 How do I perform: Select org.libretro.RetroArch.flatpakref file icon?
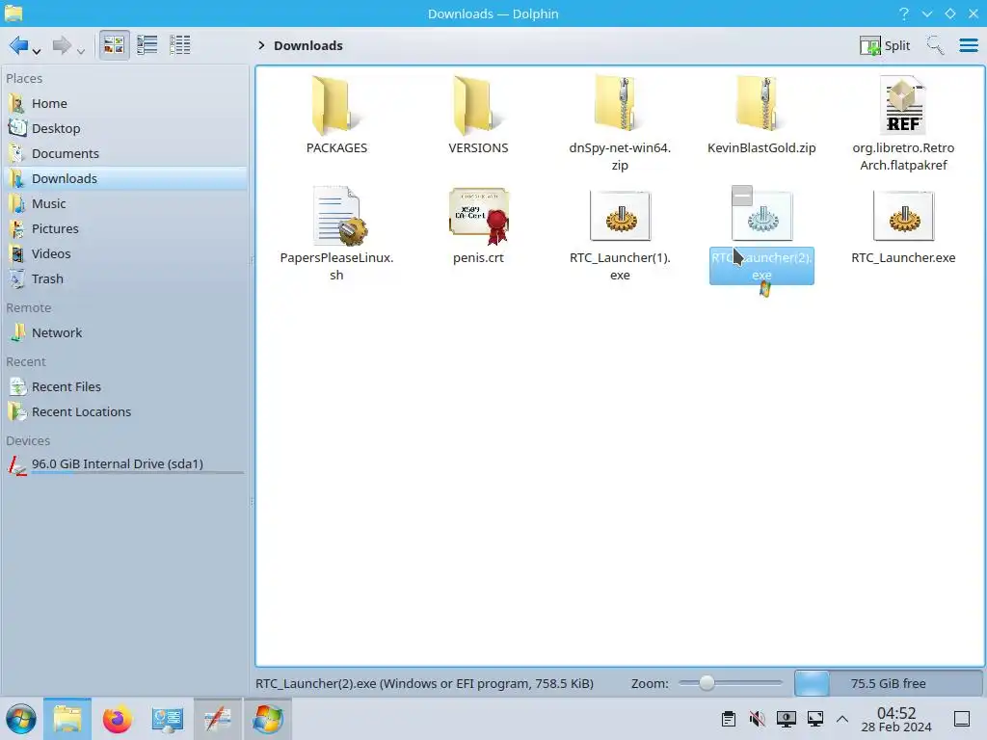point(903,105)
